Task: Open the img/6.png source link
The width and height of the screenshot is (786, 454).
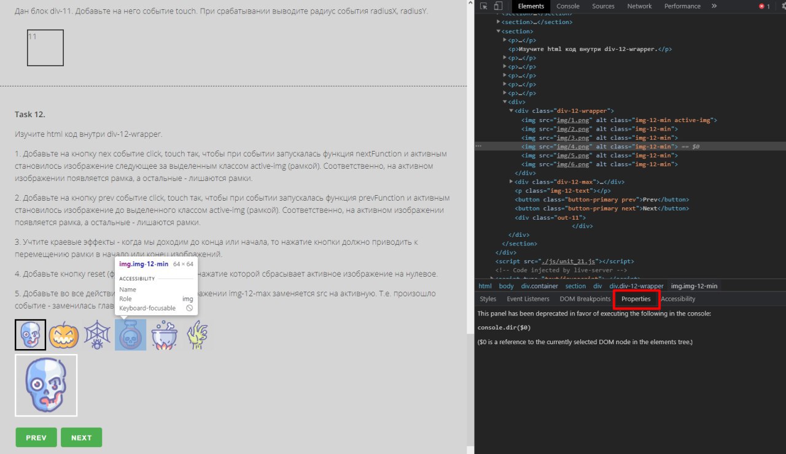Action: (x=574, y=164)
